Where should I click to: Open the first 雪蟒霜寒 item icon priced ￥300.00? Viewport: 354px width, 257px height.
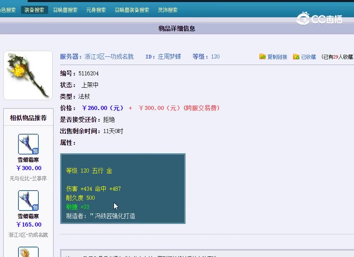[x=28, y=144]
